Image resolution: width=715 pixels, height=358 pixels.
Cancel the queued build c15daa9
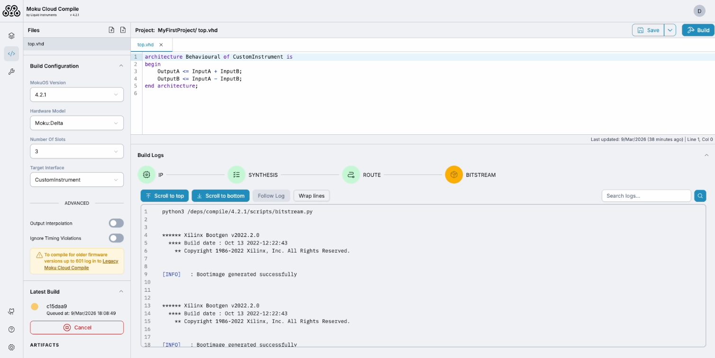(76, 327)
